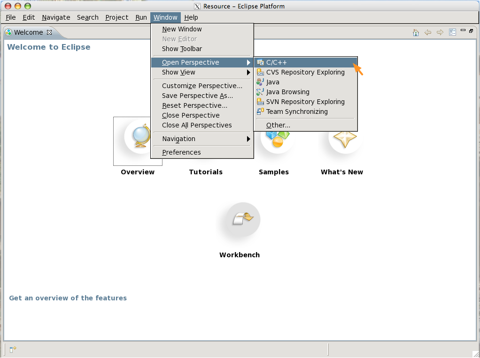Image resolution: width=480 pixels, height=358 pixels.
Task: Click the Home icon in Welcome toolbar
Action: tap(416, 32)
